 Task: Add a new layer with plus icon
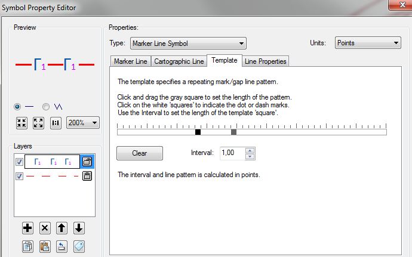pos(27,228)
